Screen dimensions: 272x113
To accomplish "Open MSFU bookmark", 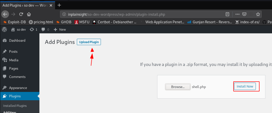I will (82, 22).
